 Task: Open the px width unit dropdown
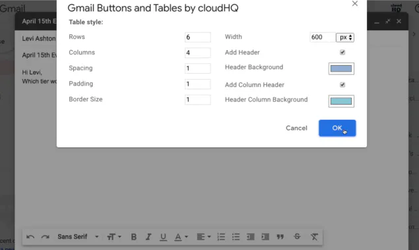345,37
